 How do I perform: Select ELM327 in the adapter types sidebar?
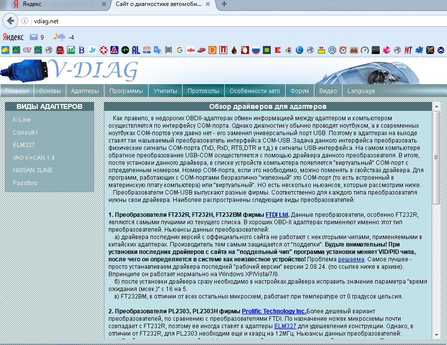point(24,145)
